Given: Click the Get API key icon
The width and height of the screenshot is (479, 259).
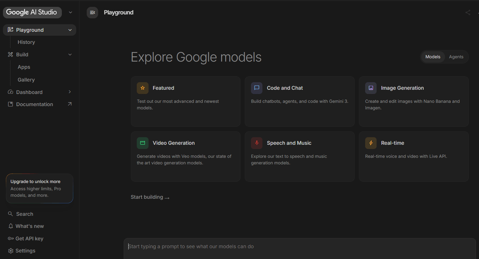Looking at the screenshot, I should pyautogui.click(x=10, y=238).
